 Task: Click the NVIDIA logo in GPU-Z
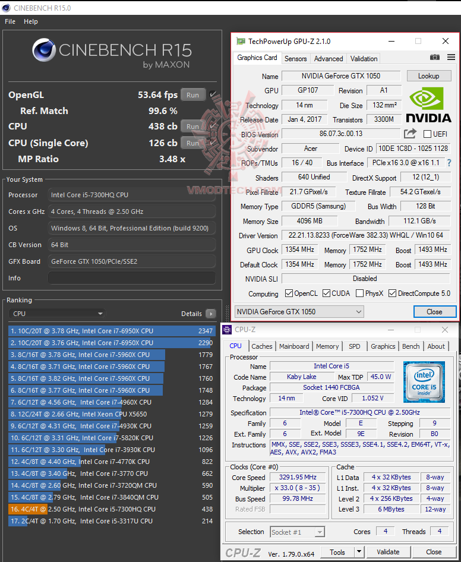point(428,105)
